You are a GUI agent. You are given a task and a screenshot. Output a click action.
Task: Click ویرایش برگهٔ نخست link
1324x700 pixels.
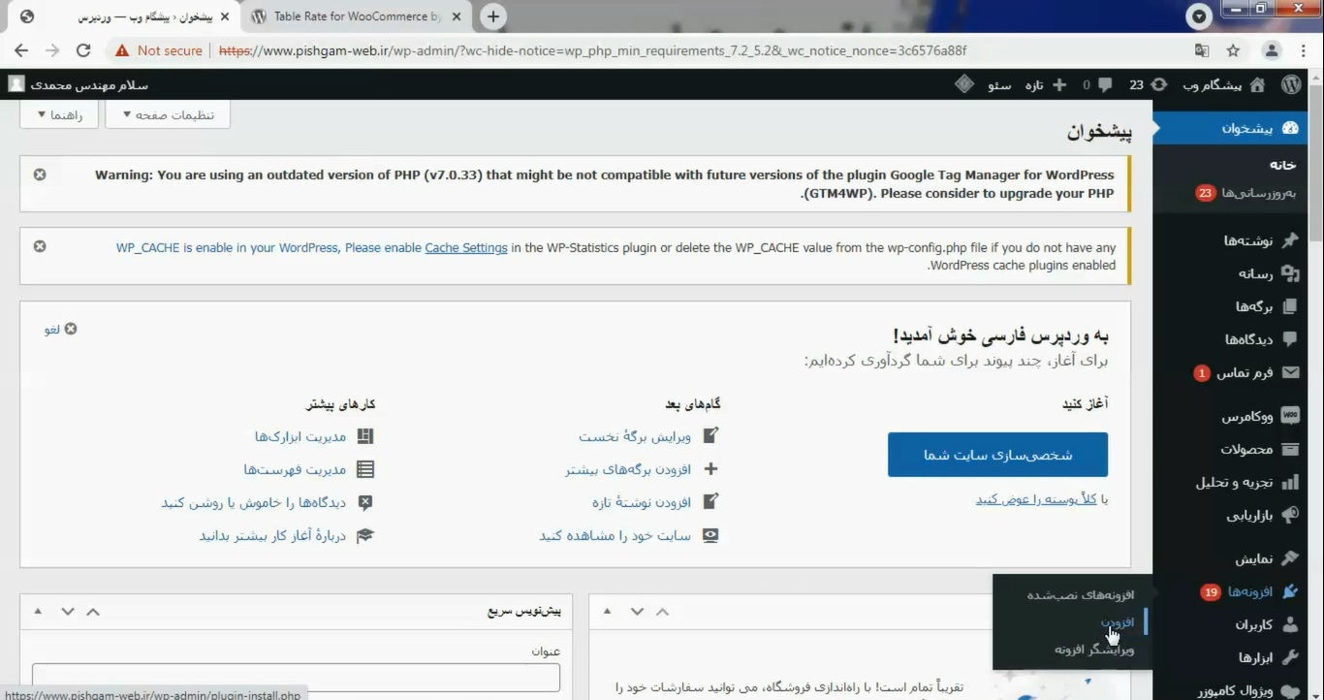click(x=635, y=436)
